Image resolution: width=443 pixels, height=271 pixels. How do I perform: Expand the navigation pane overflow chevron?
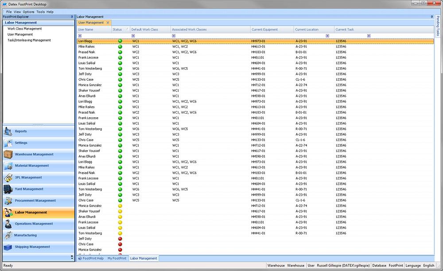coord(72,257)
